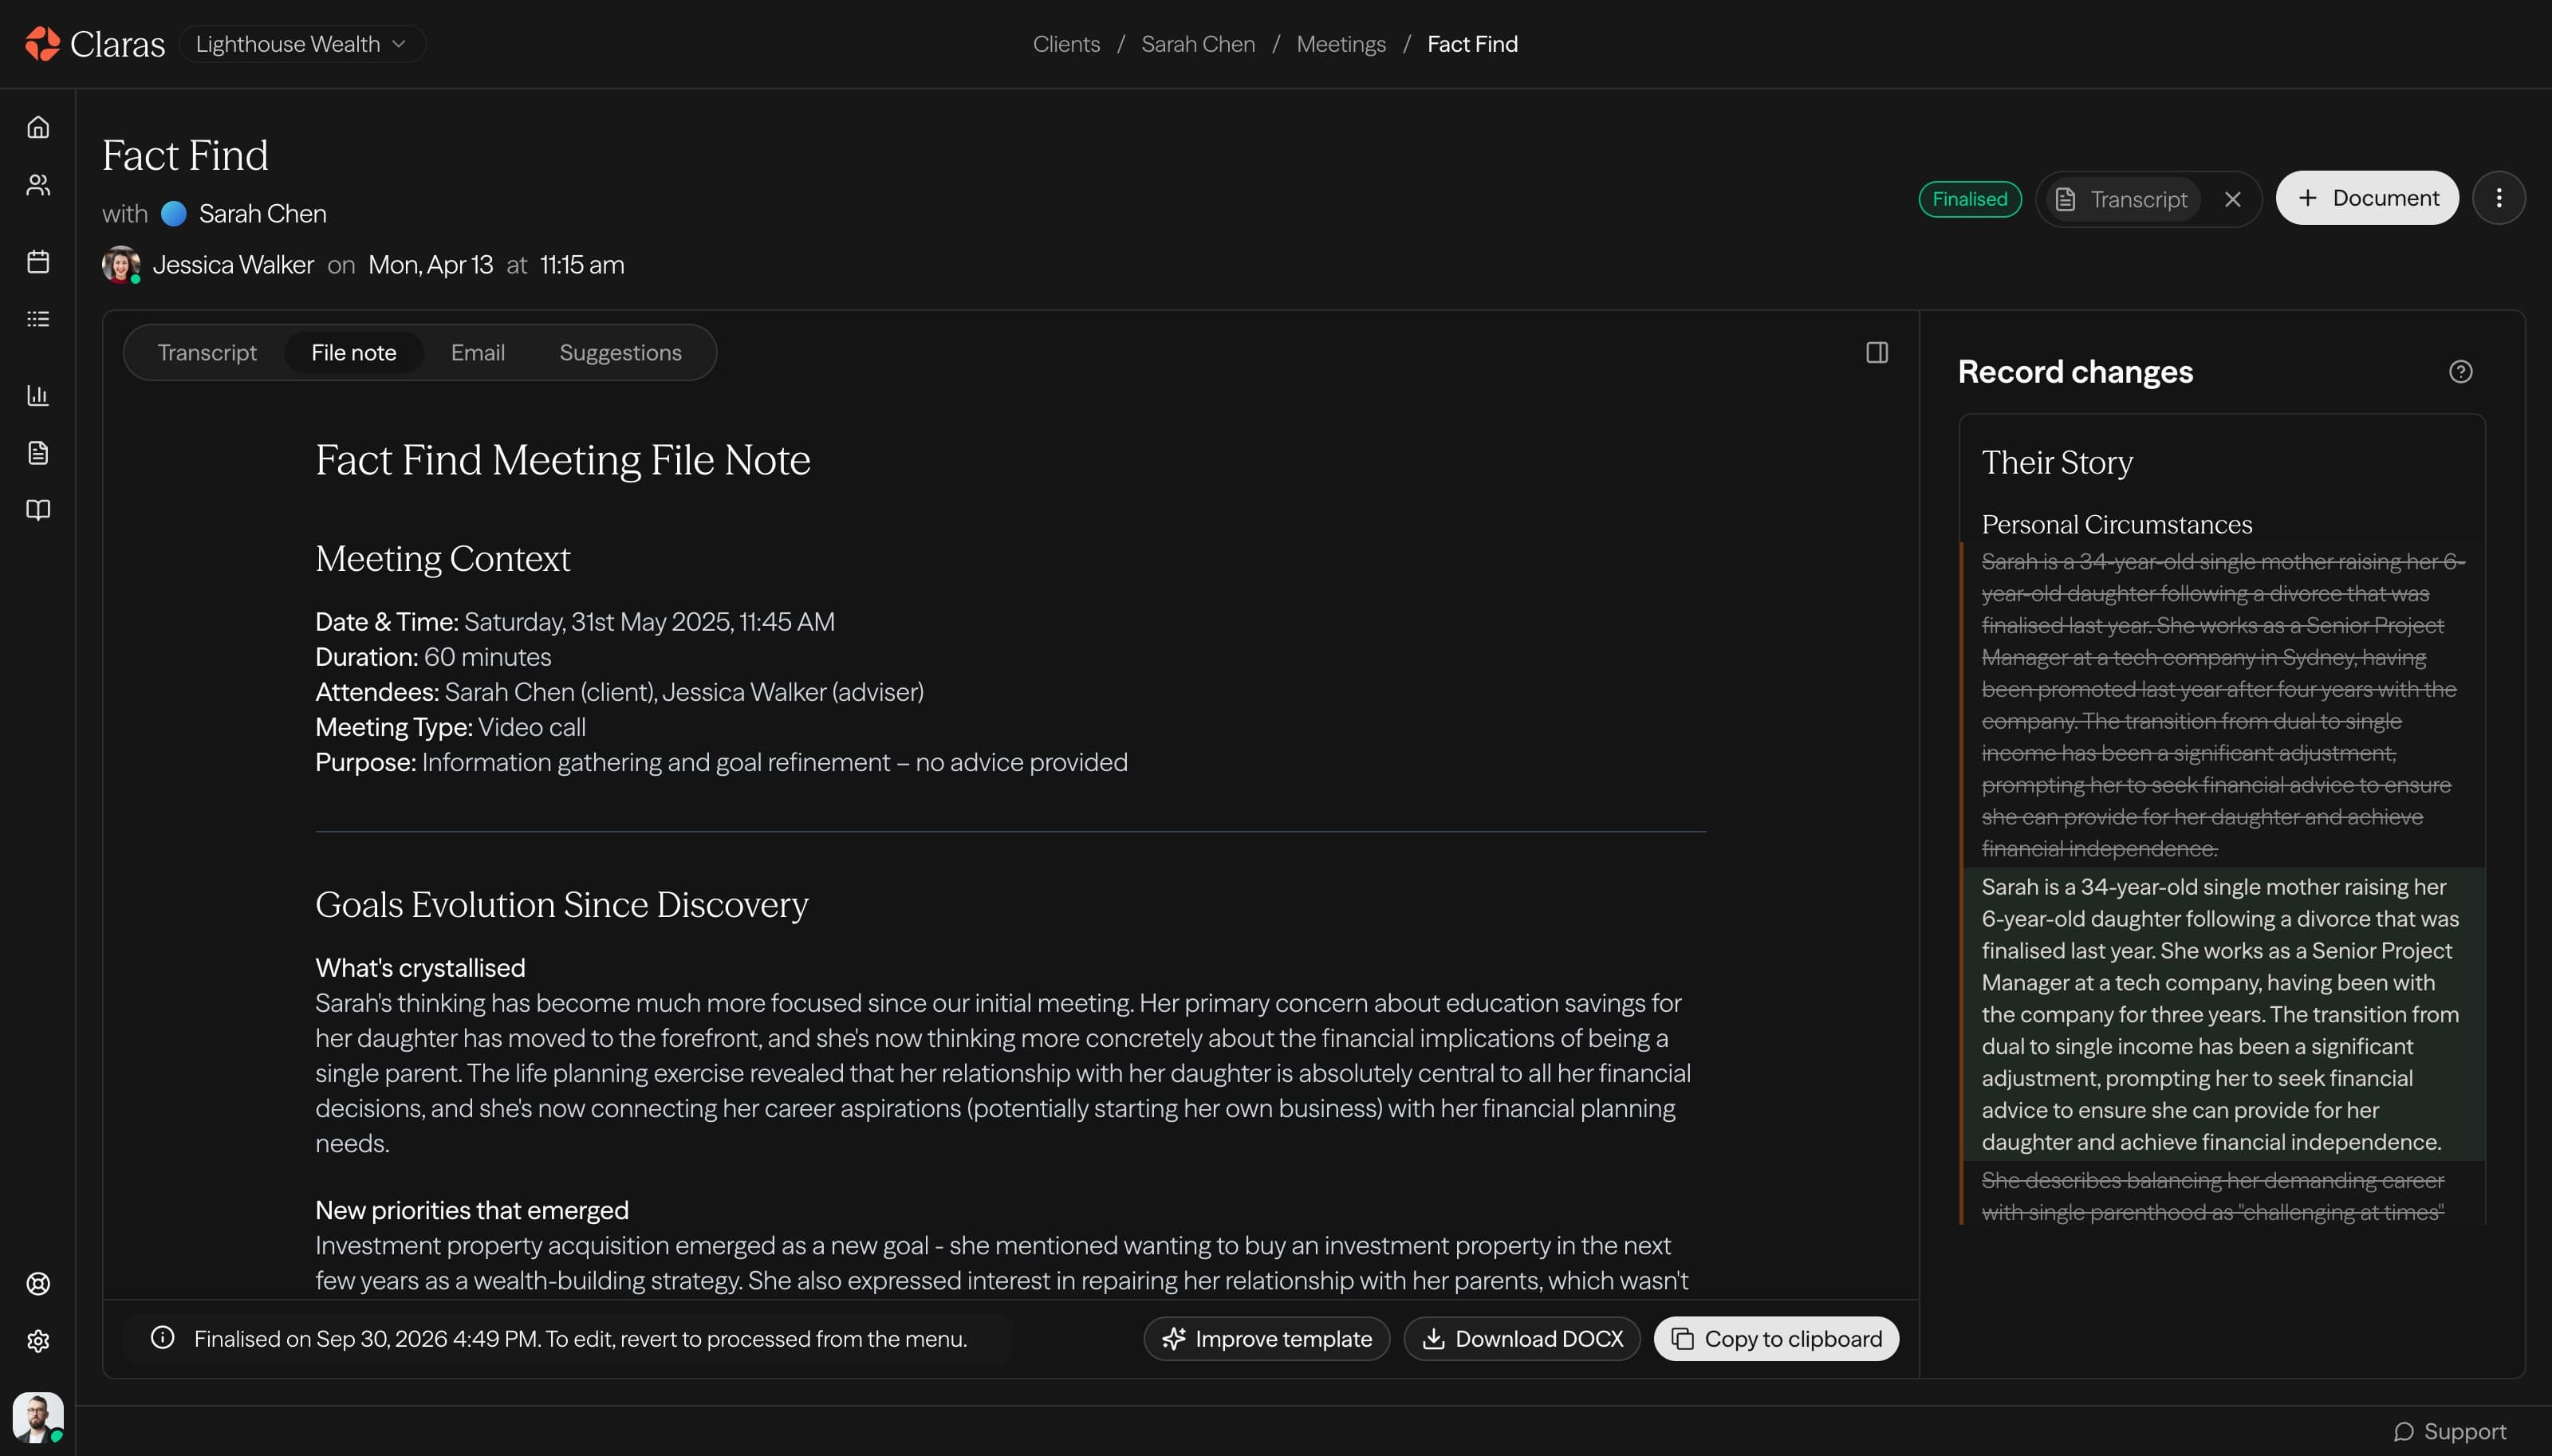Open the lifebuoy help icon in the sidebar

point(38,1283)
